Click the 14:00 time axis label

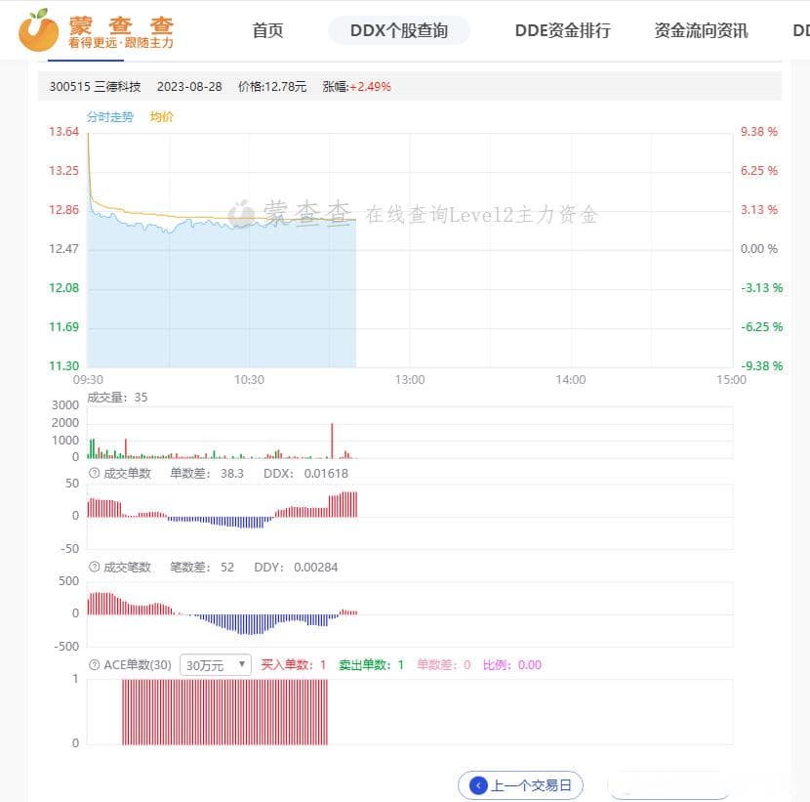pyautogui.click(x=571, y=380)
